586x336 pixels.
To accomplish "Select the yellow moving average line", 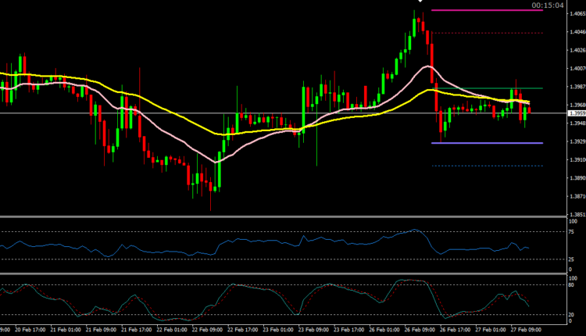I will click(x=156, y=104).
